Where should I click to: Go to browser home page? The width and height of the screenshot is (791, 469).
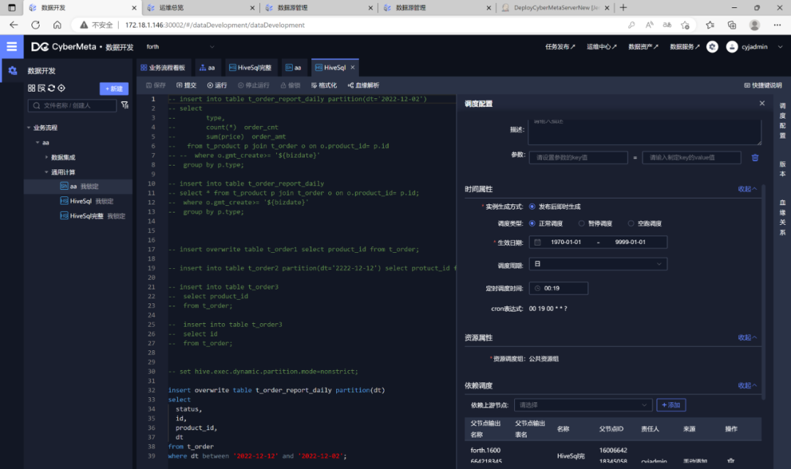[x=57, y=25]
